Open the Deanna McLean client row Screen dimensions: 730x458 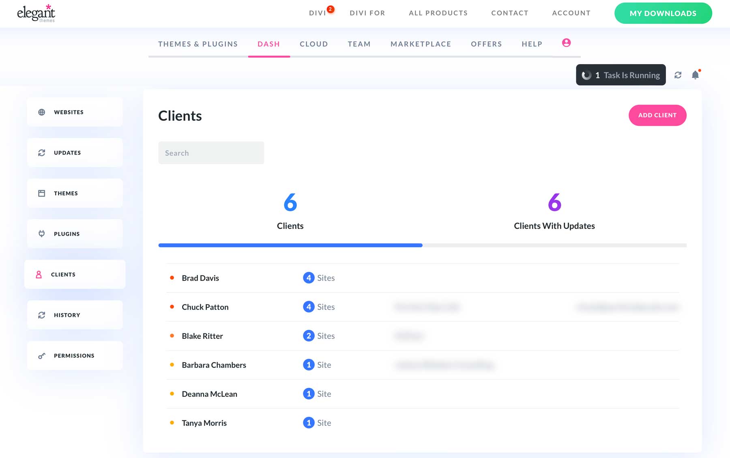pos(423,393)
